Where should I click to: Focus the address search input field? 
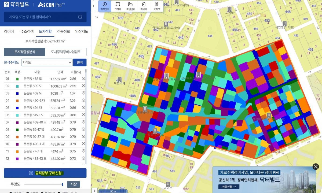coord(42,17)
